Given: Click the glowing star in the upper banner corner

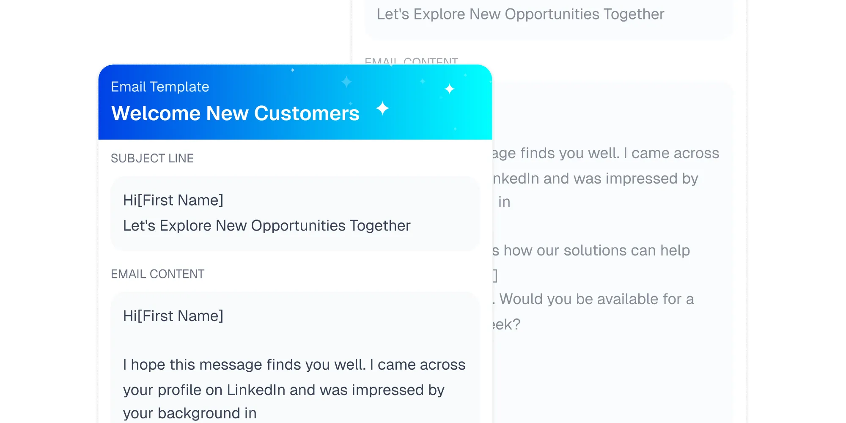Looking at the screenshot, I should [x=450, y=89].
